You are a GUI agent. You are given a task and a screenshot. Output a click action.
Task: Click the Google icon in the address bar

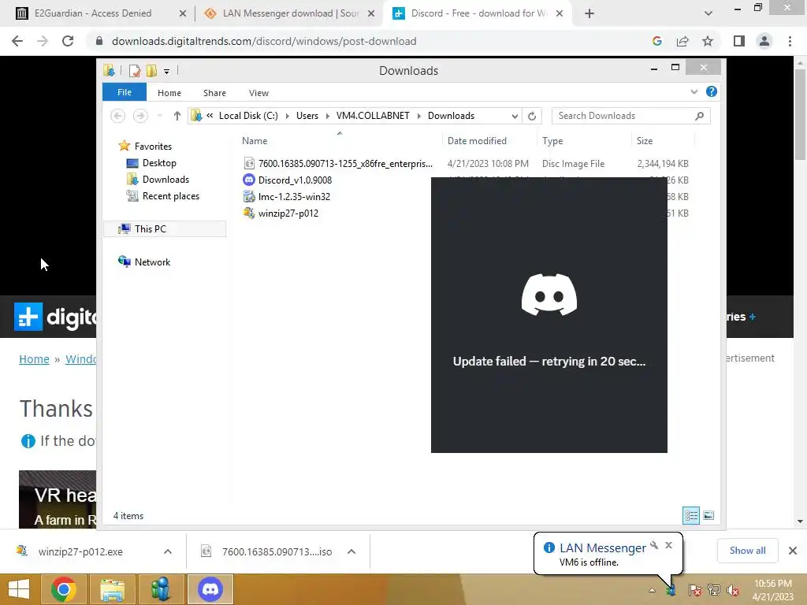[x=656, y=41]
